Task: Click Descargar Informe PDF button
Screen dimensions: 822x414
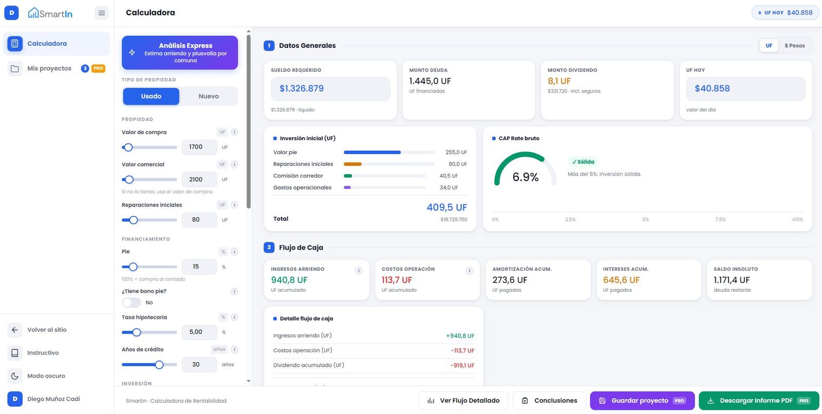Action: click(x=759, y=401)
